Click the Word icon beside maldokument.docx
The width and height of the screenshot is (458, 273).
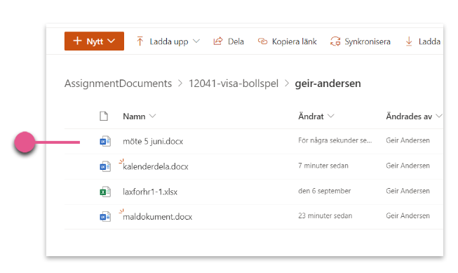point(105,217)
